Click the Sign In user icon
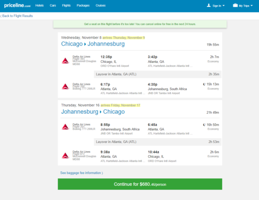Screen dimensions: 259x200 pos(209,6)
